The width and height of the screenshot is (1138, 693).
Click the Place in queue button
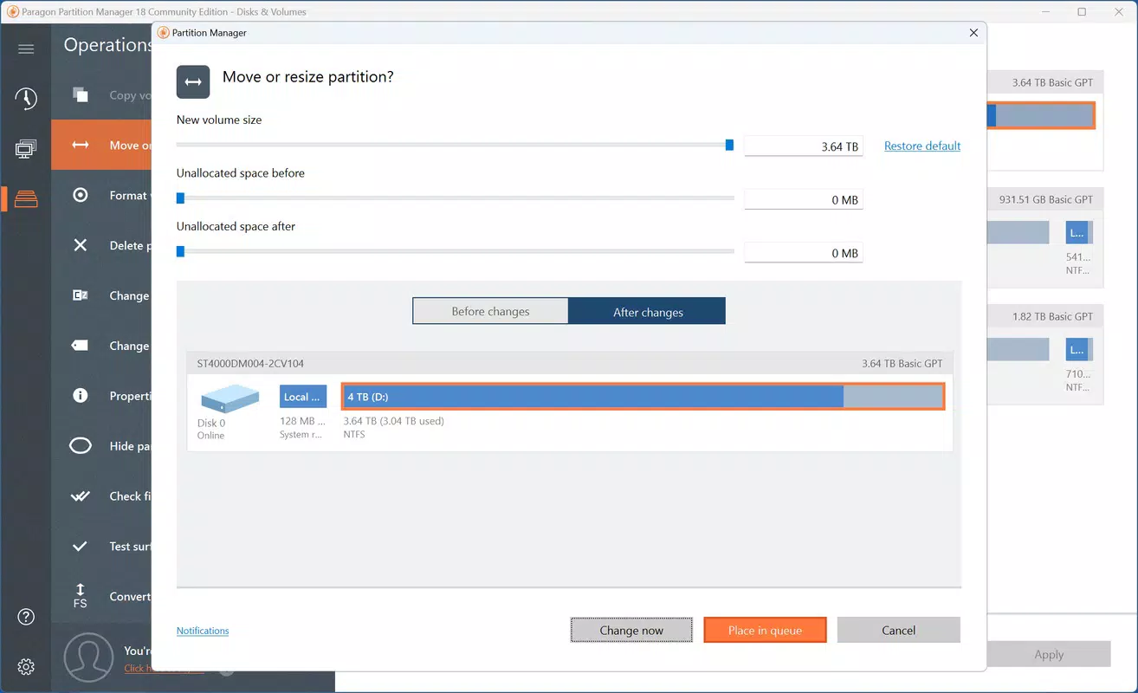click(x=765, y=630)
